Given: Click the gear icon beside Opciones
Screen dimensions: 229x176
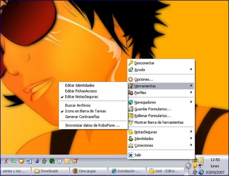Looking at the screenshot, I should click(131, 79).
